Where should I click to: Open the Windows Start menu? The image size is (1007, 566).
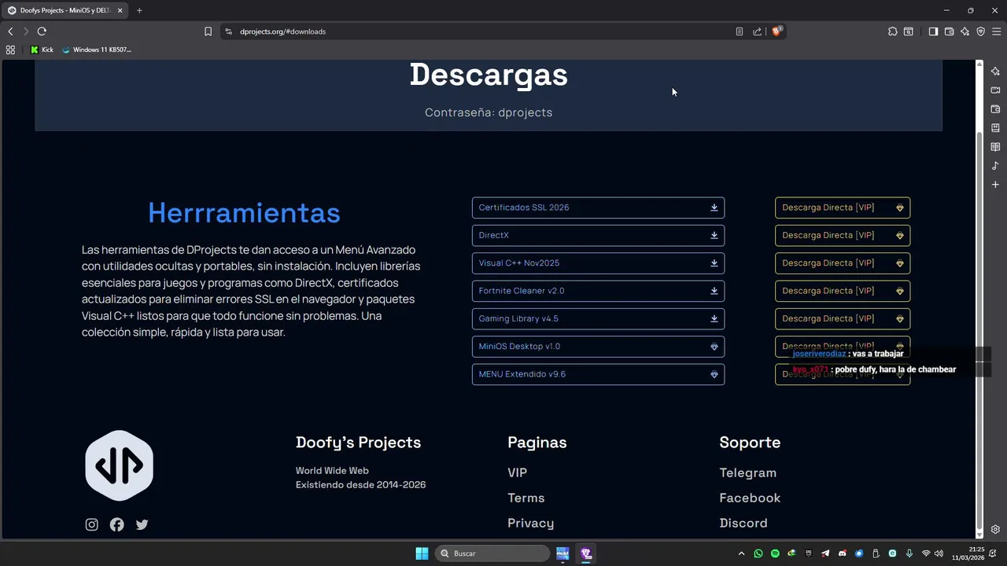click(422, 553)
